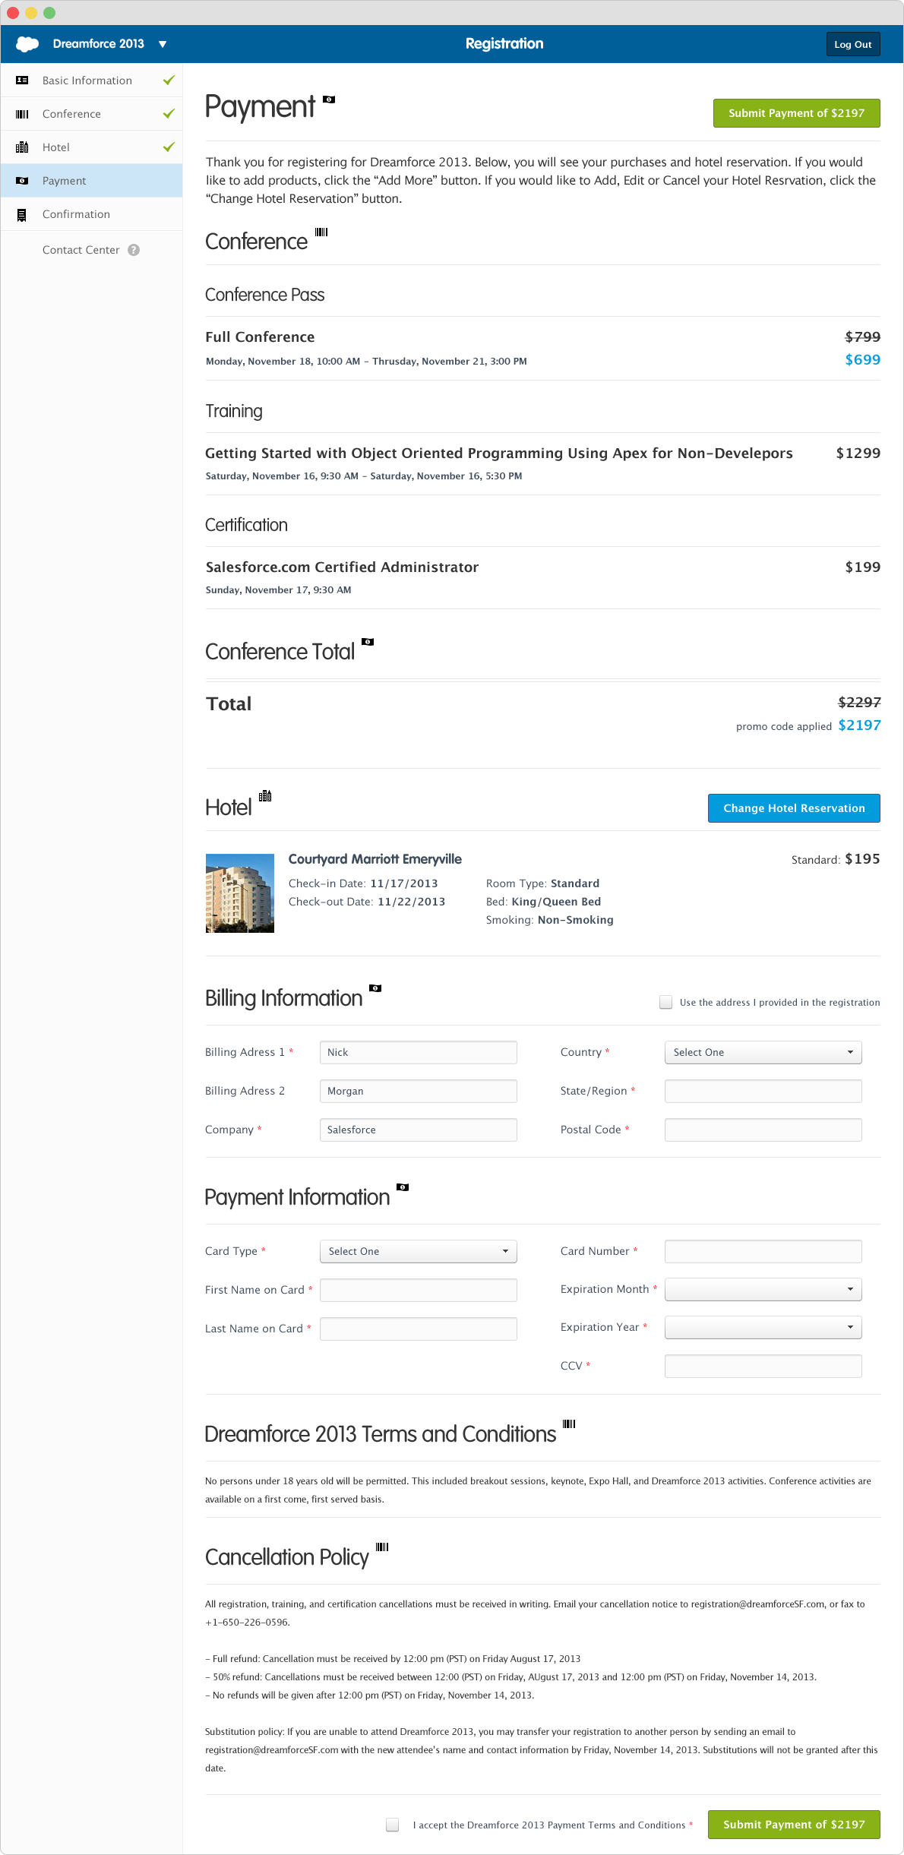Go to Basic Information step
Image resolution: width=904 pixels, height=1855 pixels.
point(91,81)
